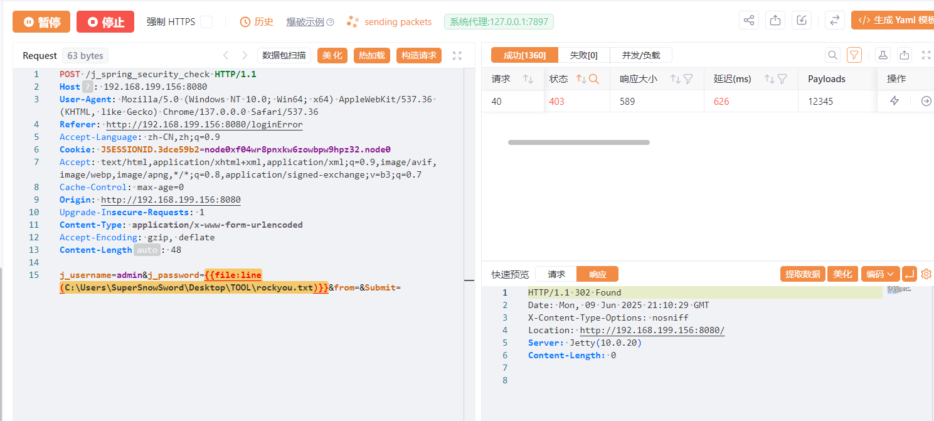Click the 提取数据 button
The image size is (934, 421).
tap(803, 274)
